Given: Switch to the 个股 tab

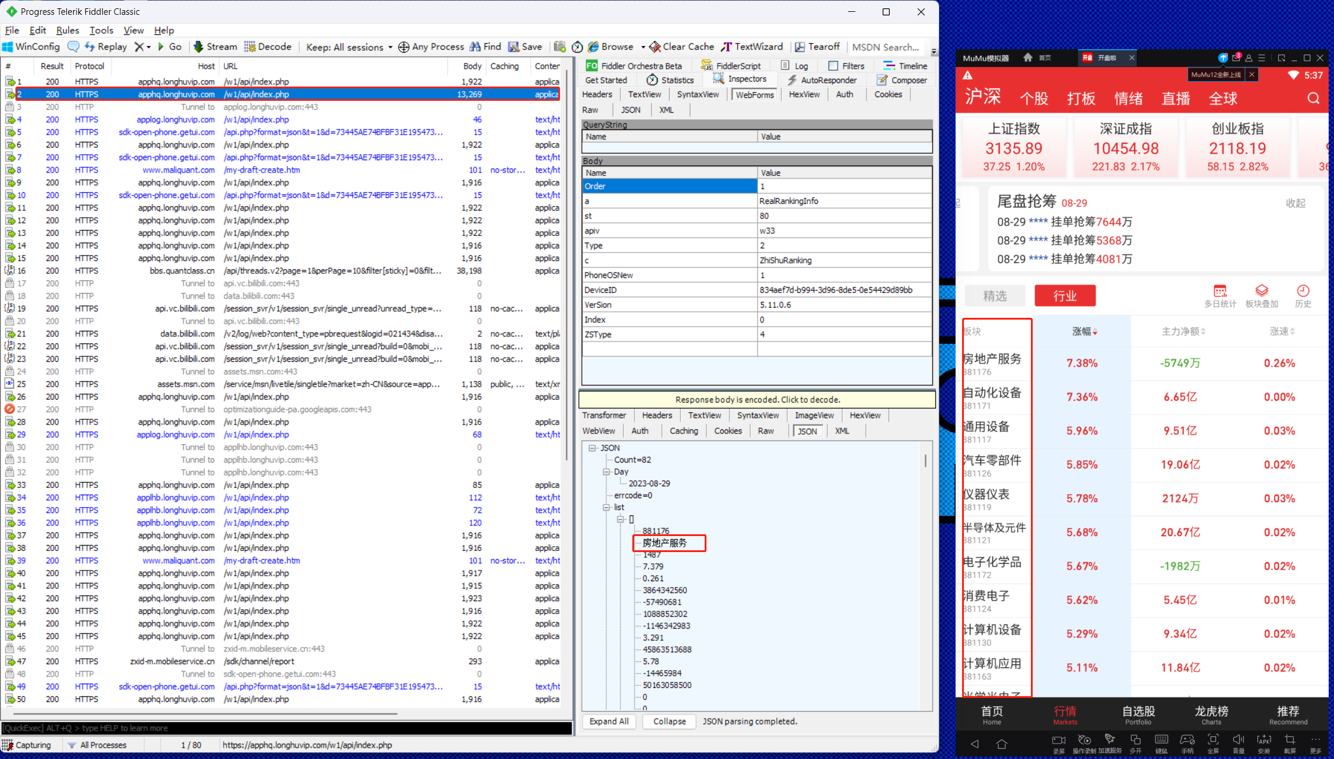Looking at the screenshot, I should 1034,98.
